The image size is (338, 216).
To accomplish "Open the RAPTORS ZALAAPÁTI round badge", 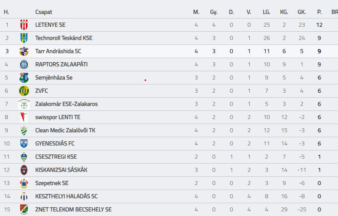I will [24, 64].
